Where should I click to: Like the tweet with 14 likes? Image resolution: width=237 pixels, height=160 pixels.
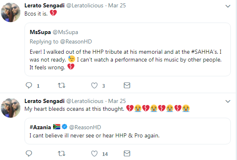coord(94,153)
